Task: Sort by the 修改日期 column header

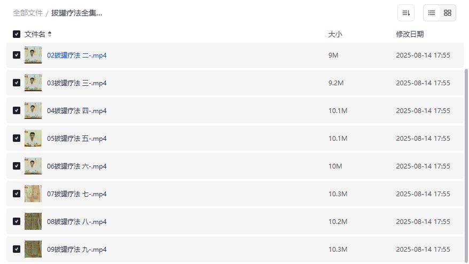Action: (410, 34)
